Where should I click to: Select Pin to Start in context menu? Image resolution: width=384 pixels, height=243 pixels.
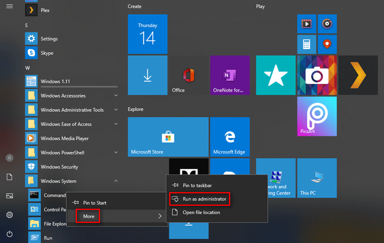pyautogui.click(x=117, y=203)
